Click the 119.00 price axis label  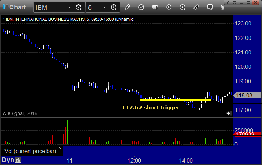243,81
